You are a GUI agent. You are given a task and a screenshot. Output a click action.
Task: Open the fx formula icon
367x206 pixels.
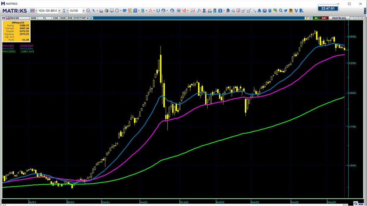199,11
